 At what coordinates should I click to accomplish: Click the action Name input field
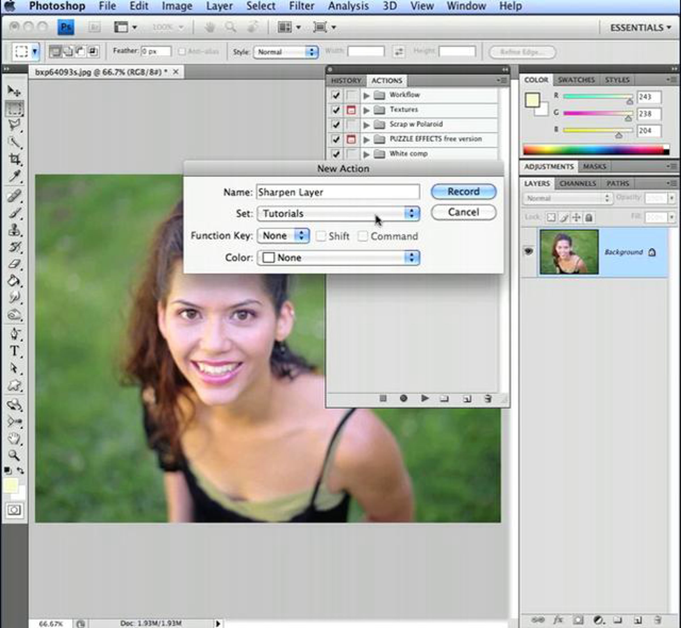pyautogui.click(x=338, y=192)
